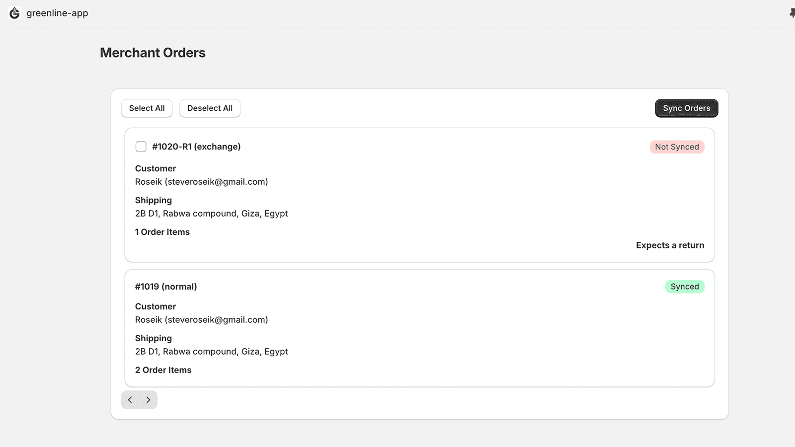Click the shipping address in order #1019
The width and height of the screenshot is (795, 447).
[x=211, y=352]
